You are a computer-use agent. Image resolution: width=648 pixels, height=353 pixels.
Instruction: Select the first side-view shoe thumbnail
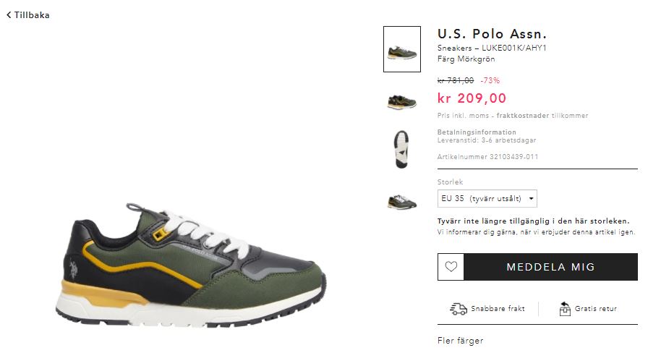pos(401,49)
